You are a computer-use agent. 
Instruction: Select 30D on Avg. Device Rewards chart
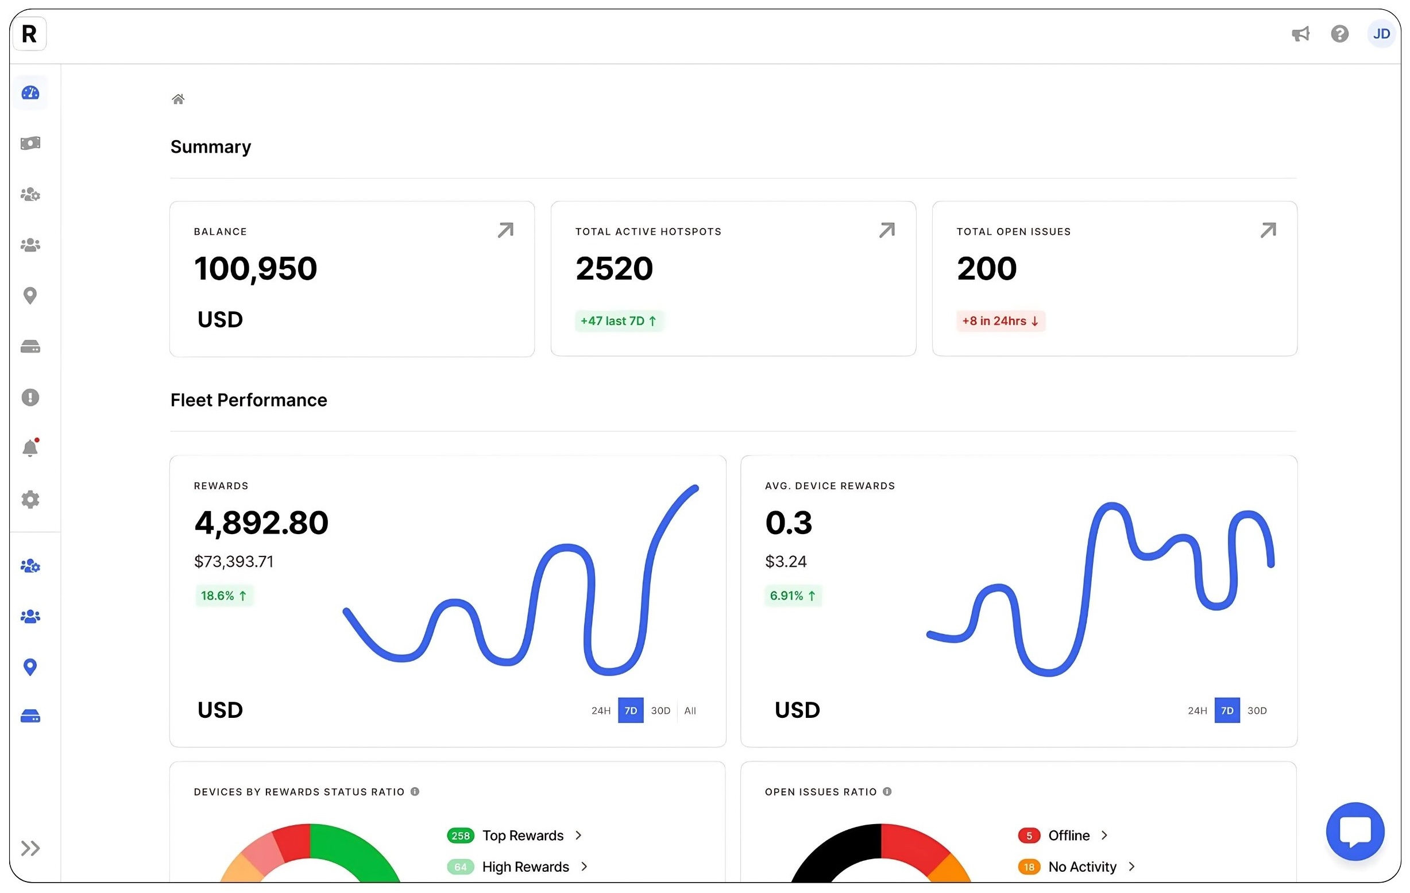(x=1257, y=710)
